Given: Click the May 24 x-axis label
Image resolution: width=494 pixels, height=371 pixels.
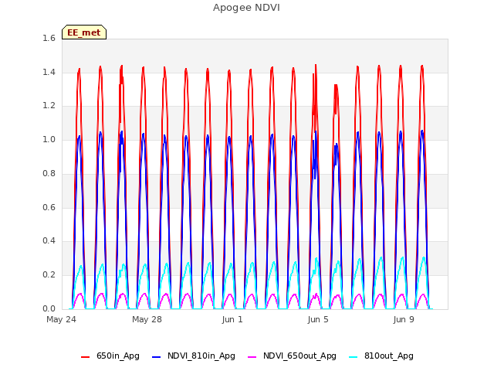Looking at the screenshot, I should [x=61, y=319].
